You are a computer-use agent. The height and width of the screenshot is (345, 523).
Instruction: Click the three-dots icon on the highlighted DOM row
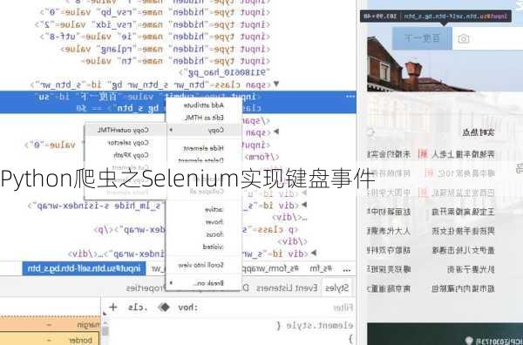[x=350, y=97]
